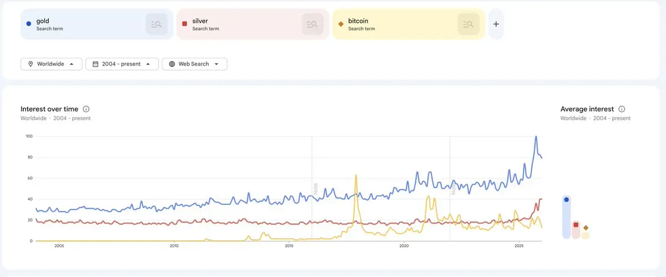Click the calendar icon in date filter
This screenshot has width=666, height=277.
click(95, 64)
